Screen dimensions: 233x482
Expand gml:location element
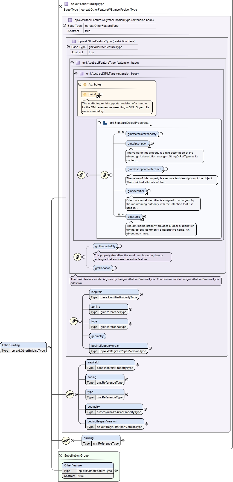click(115, 268)
